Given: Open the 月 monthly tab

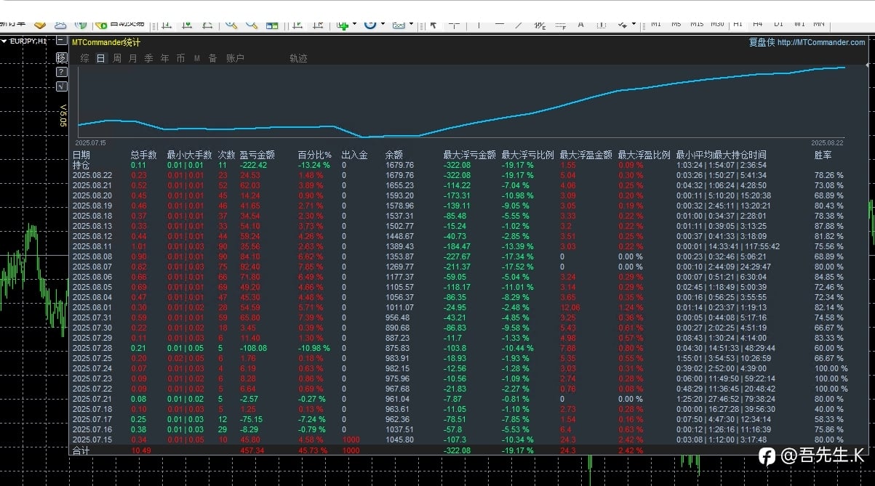Looking at the screenshot, I should [132, 58].
